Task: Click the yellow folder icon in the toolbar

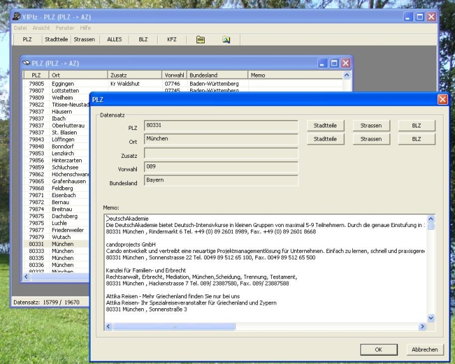Action: (200, 39)
